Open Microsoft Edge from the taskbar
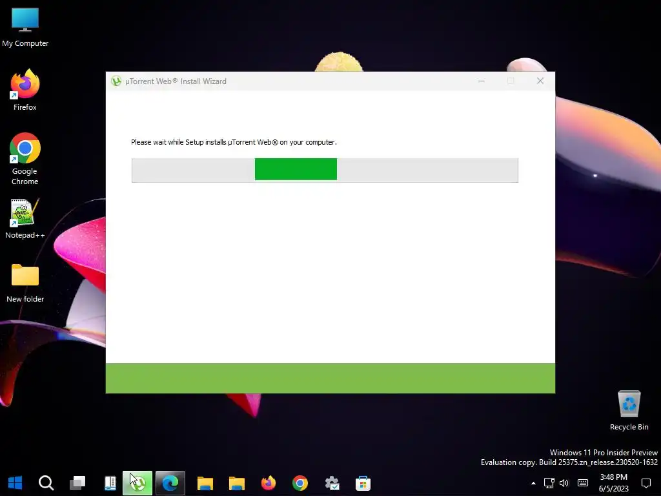 [170, 483]
